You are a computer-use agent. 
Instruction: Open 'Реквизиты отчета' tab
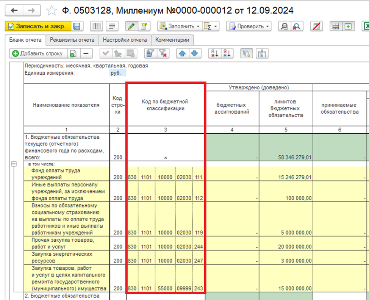tap(72, 40)
